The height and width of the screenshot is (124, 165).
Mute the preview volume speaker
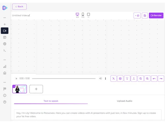pyautogui.click(x=100, y=78)
